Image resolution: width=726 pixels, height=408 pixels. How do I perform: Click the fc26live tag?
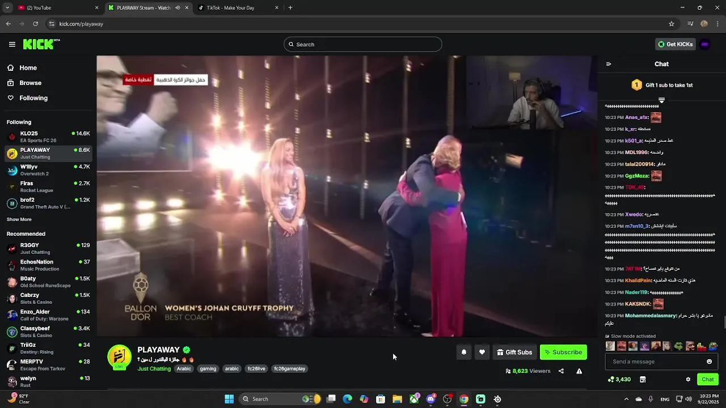click(256, 369)
